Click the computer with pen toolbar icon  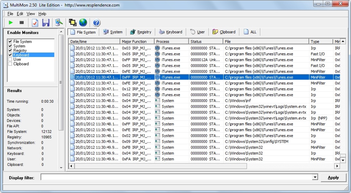pyautogui.click(x=59, y=23)
